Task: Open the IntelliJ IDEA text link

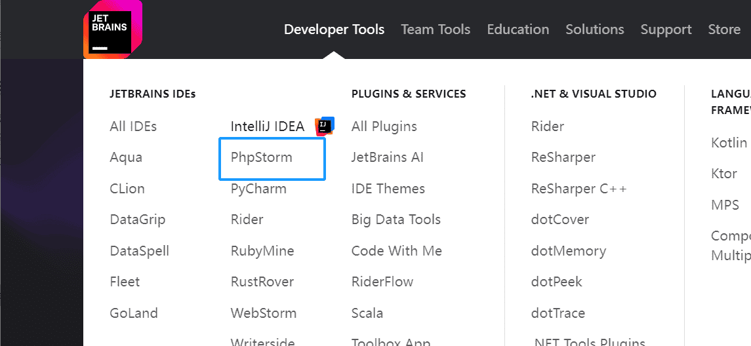Action: click(267, 126)
